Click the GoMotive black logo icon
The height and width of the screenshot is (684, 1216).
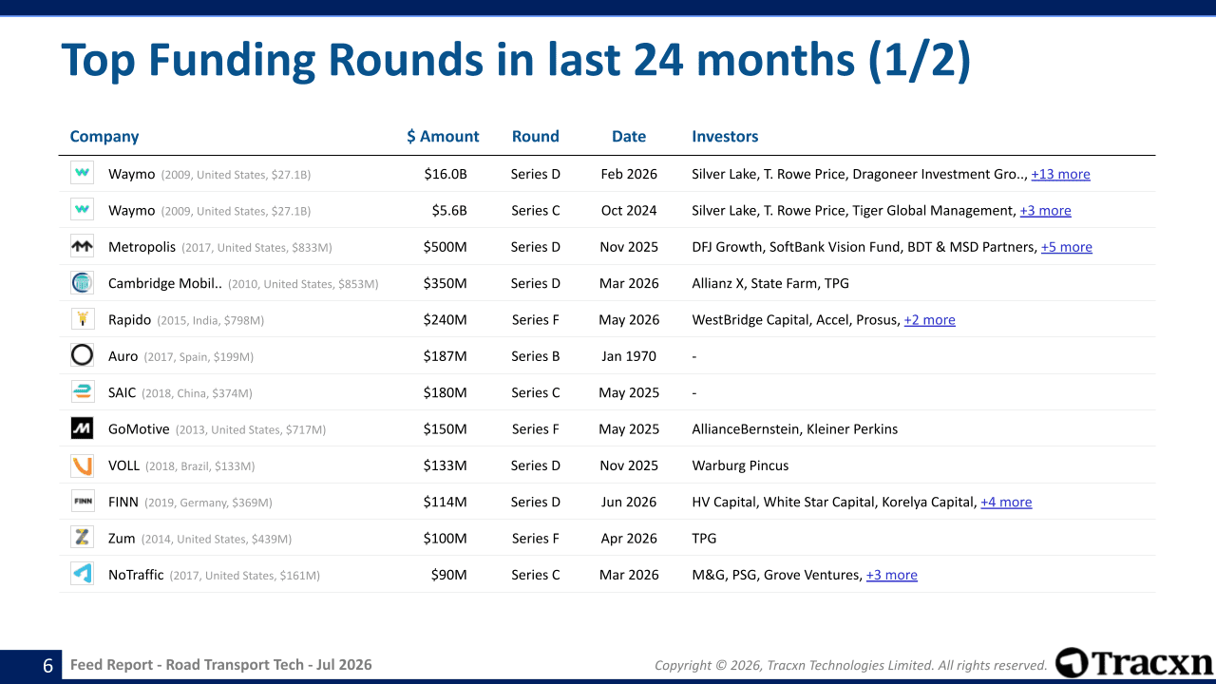pyautogui.click(x=82, y=429)
